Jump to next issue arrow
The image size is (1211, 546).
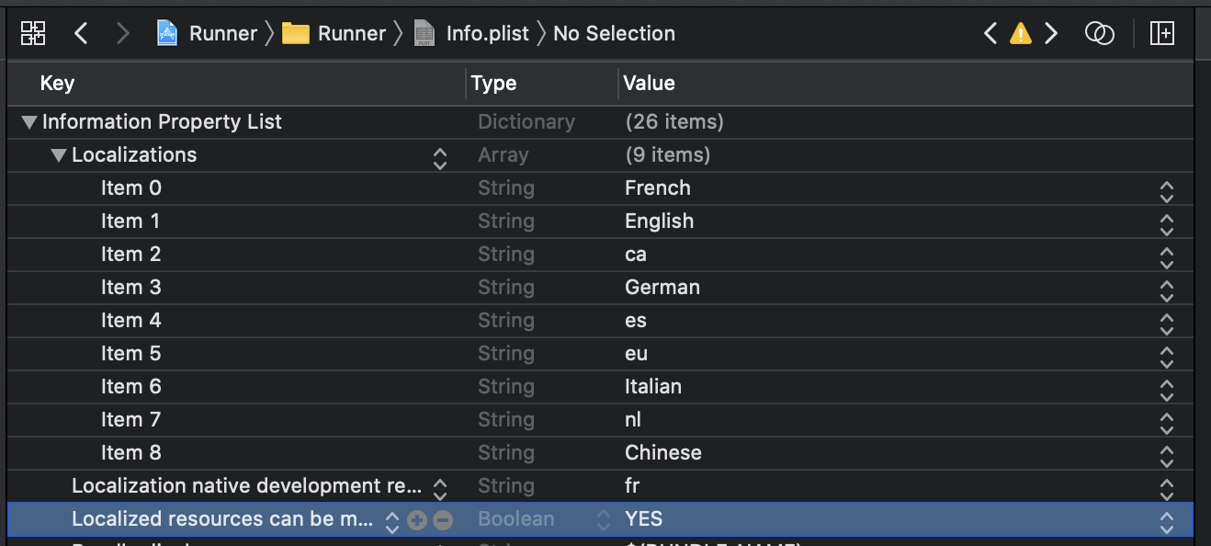pyautogui.click(x=1051, y=33)
